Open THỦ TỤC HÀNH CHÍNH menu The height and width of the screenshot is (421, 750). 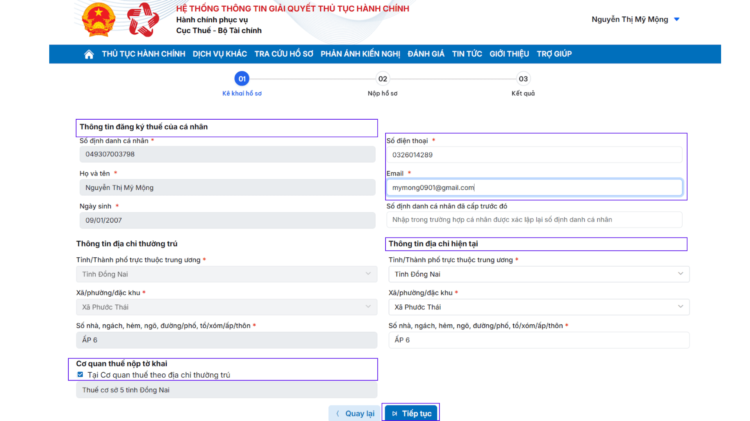tap(143, 54)
